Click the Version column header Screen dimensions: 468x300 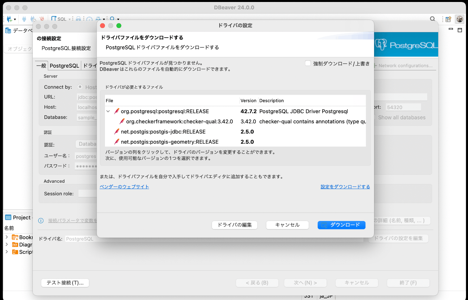pos(248,101)
